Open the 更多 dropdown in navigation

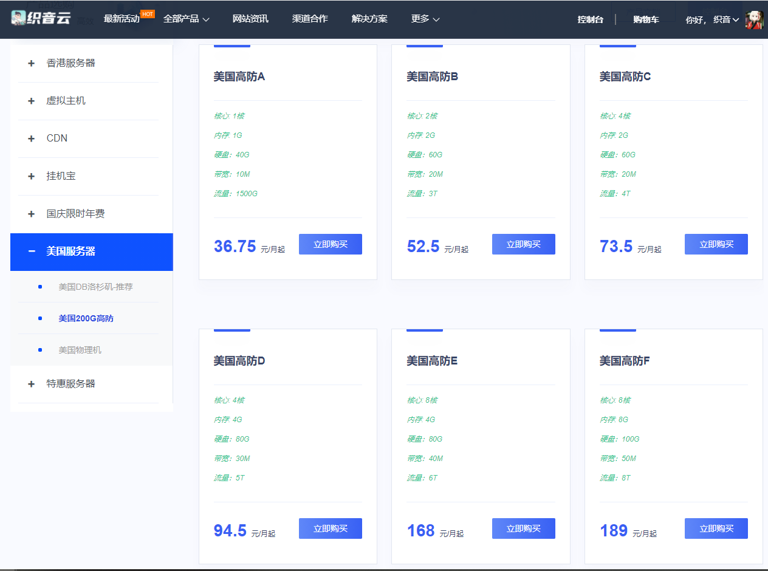425,19
